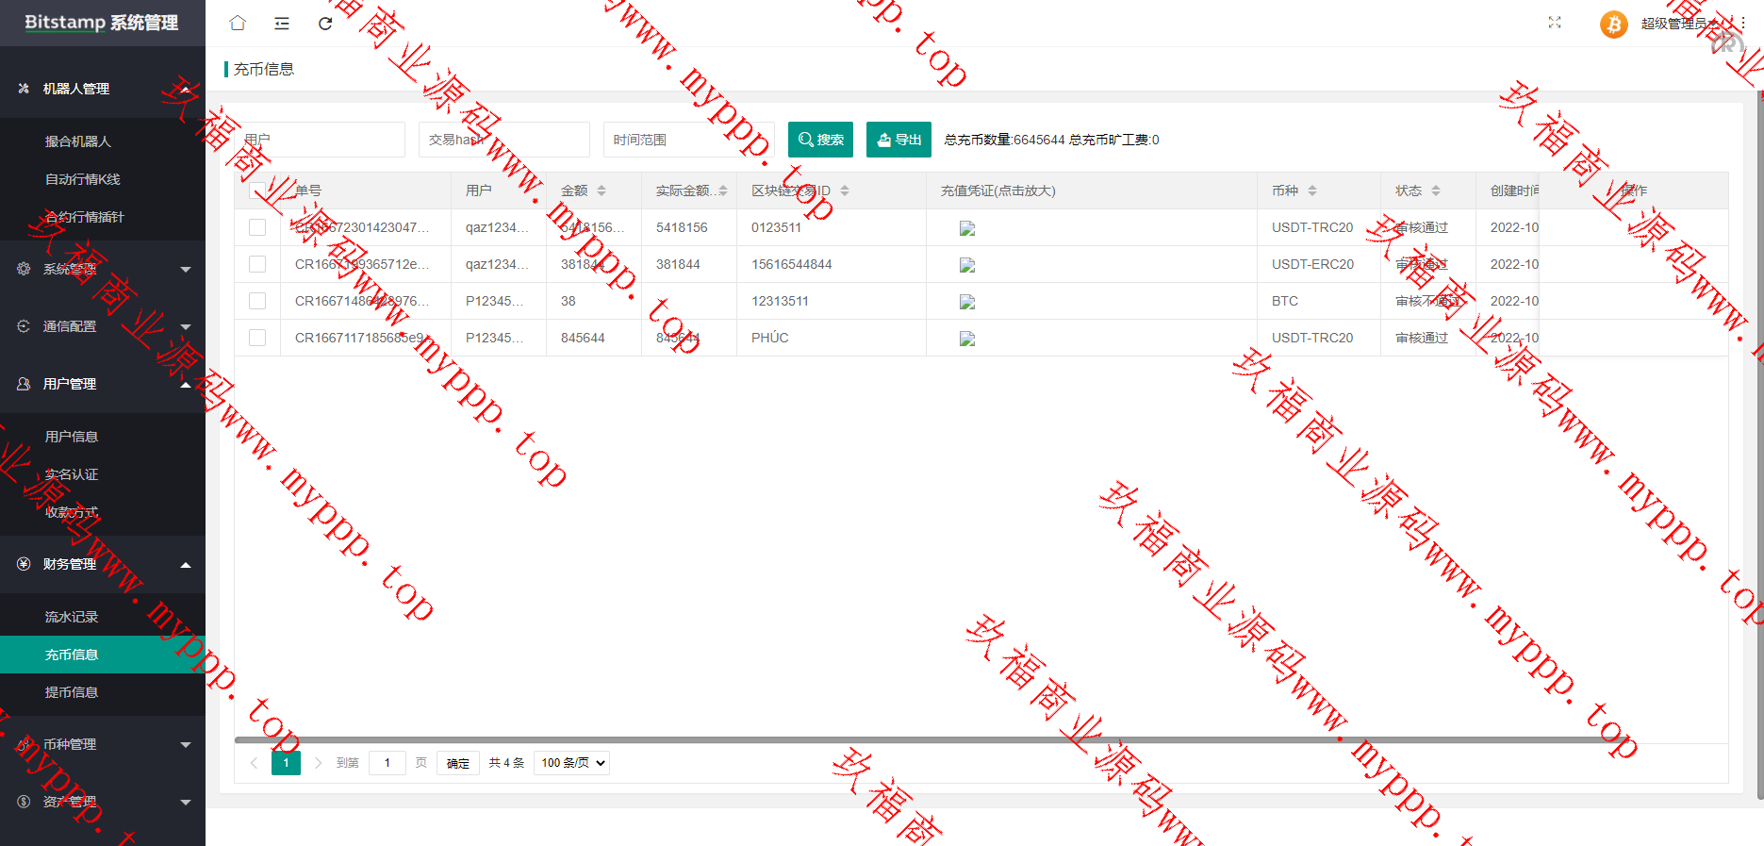Sort by 金额 column arrows

(x=602, y=191)
